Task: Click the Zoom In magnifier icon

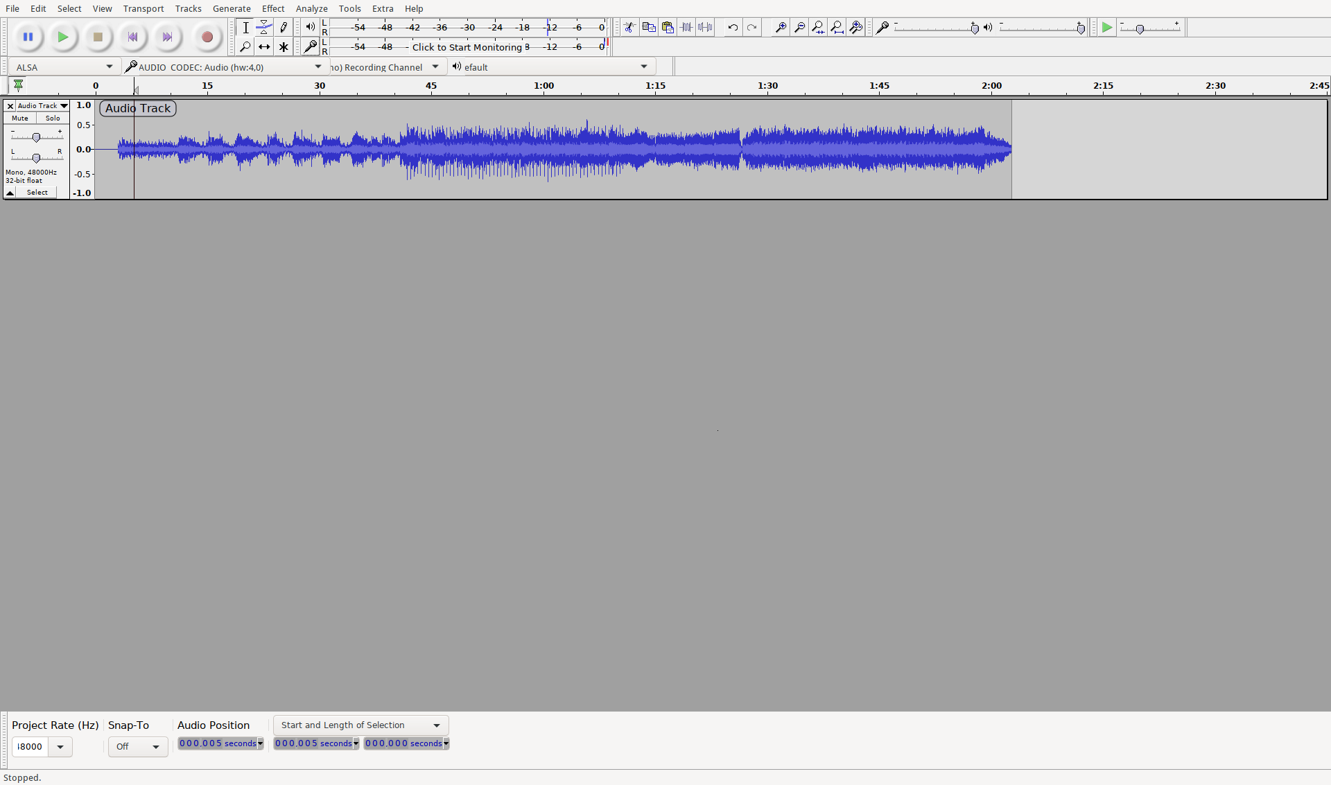Action: (781, 28)
